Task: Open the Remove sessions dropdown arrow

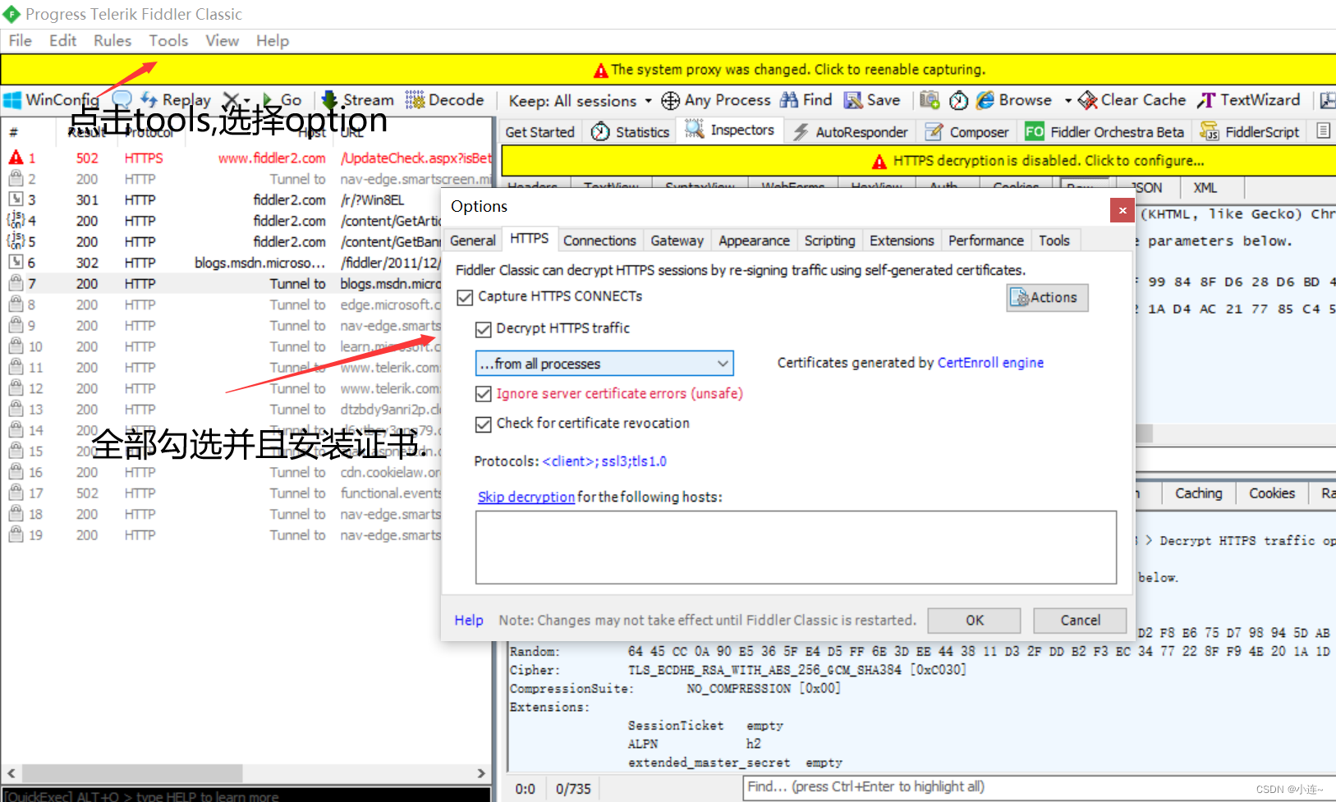Action: click(x=246, y=100)
